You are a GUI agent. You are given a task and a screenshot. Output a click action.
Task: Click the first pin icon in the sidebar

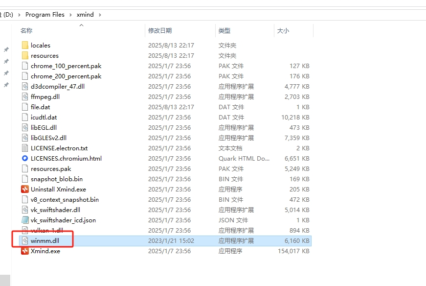pos(6,49)
